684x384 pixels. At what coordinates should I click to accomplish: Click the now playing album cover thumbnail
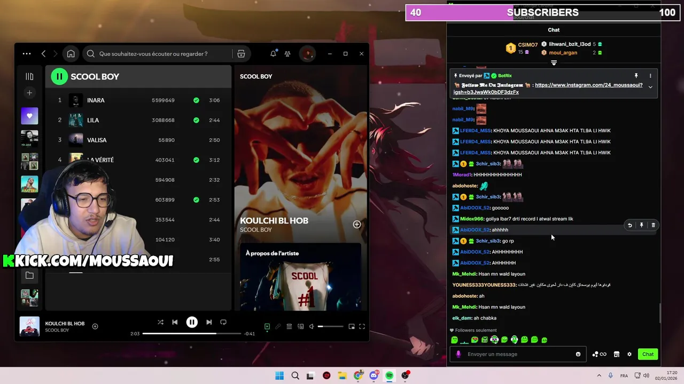(29, 326)
